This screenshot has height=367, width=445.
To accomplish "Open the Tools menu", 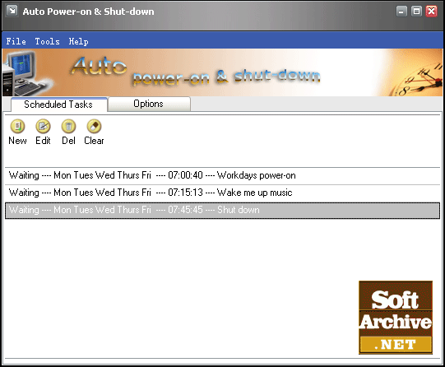I will pos(48,41).
